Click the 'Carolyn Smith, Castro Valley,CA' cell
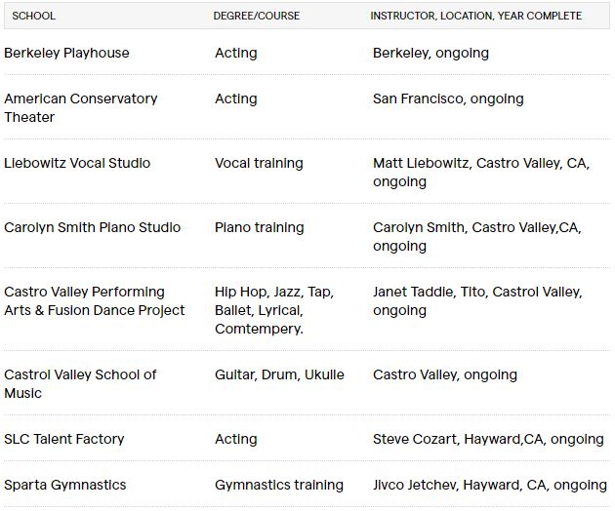615x511 pixels. [x=477, y=237]
